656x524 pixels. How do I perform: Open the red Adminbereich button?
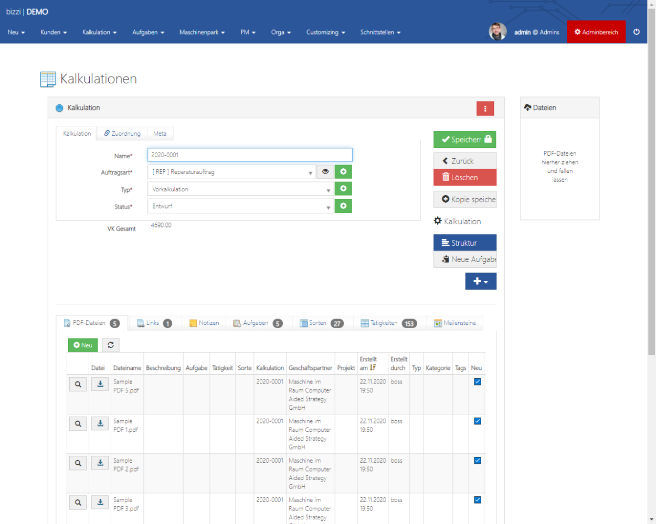coord(596,32)
